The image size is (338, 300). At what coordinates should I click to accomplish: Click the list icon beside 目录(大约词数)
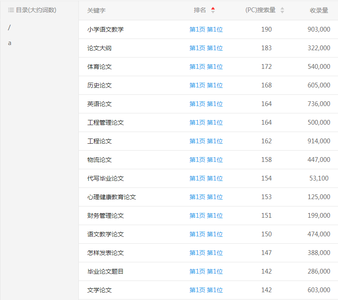click(x=11, y=10)
